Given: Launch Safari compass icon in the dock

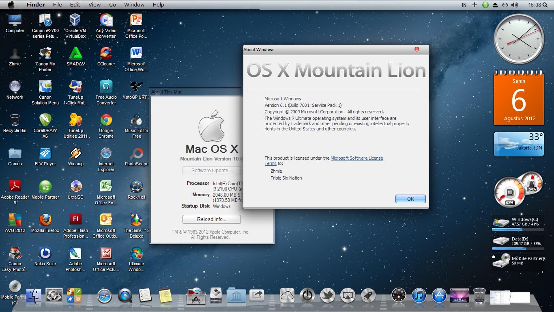Looking at the screenshot, I should (104, 296).
